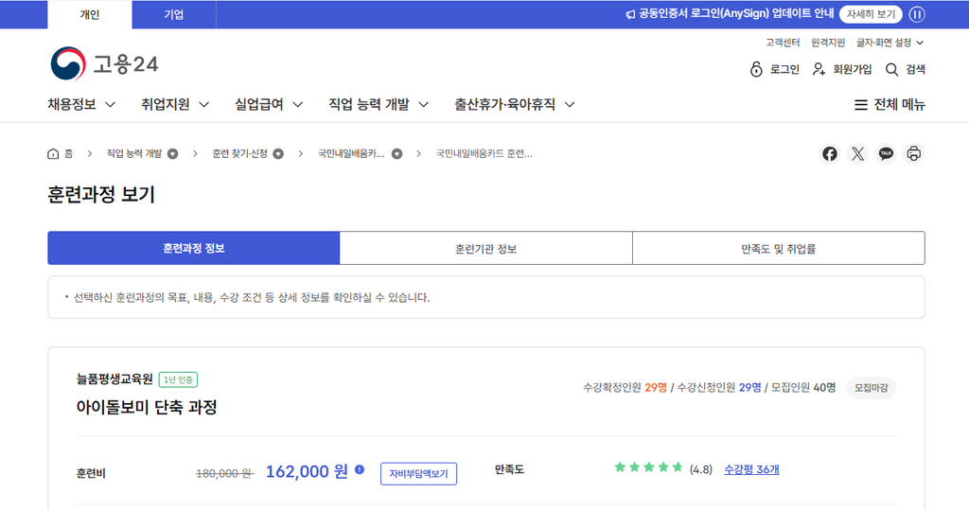Click the (4.8) rating score
The image size is (969, 510).
tap(701, 470)
